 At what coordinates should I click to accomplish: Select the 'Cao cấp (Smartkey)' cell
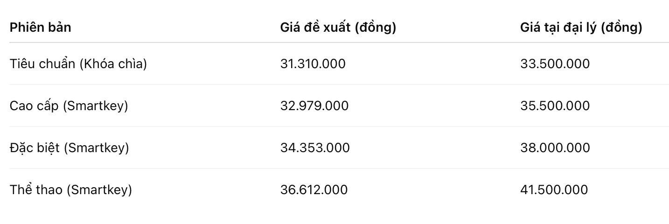coord(69,105)
